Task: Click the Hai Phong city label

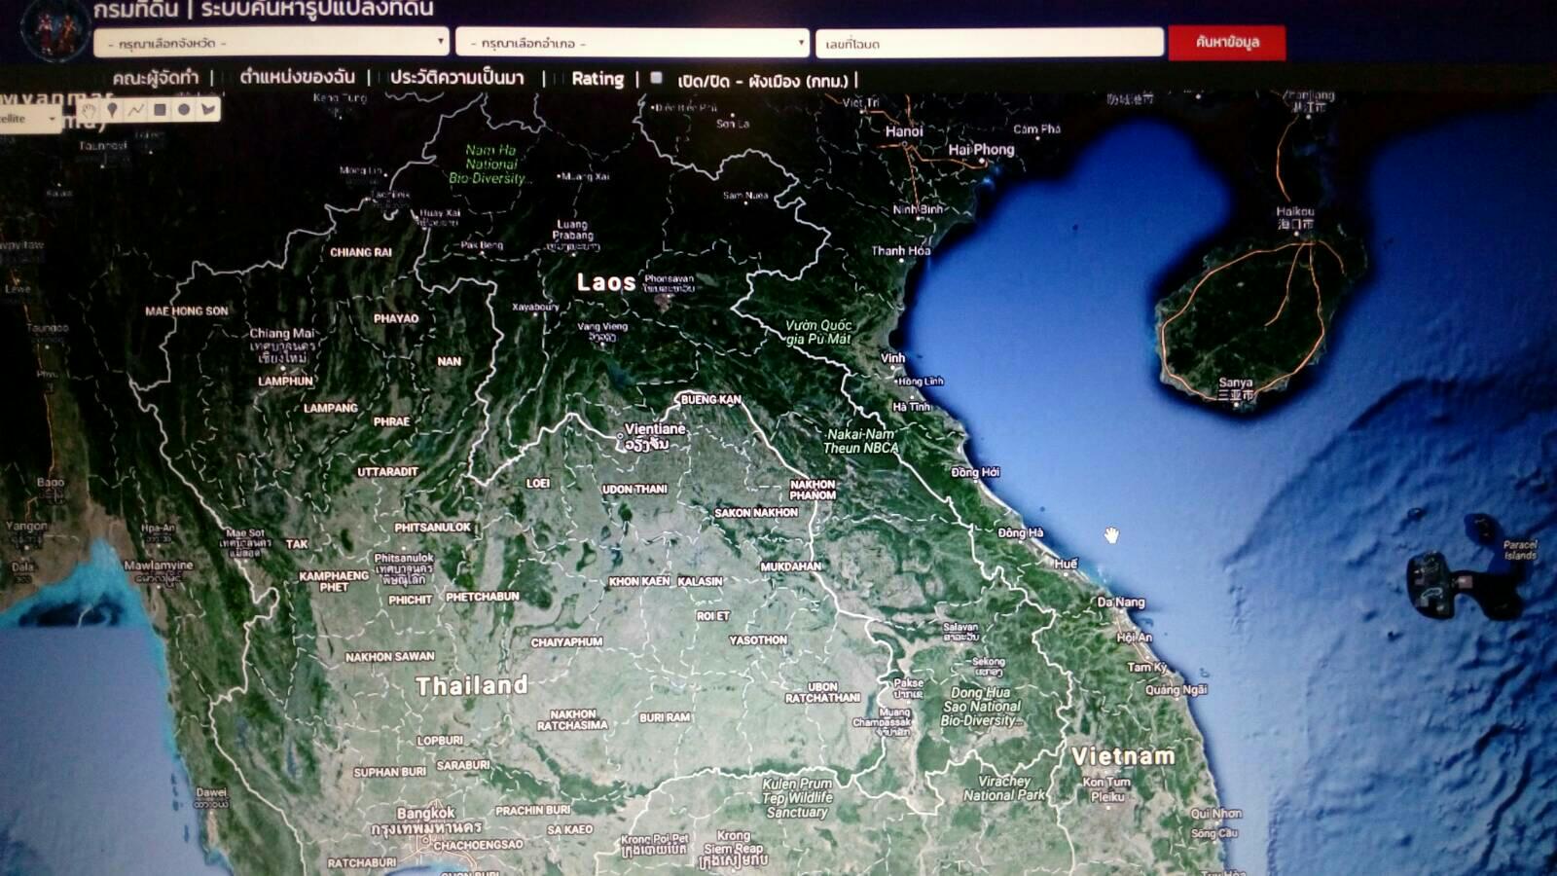Action: coord(981,150)
